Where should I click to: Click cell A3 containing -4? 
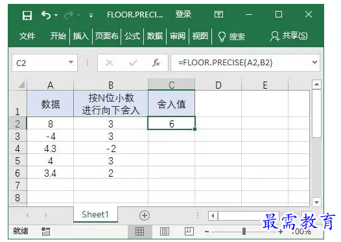click(50, 137)
